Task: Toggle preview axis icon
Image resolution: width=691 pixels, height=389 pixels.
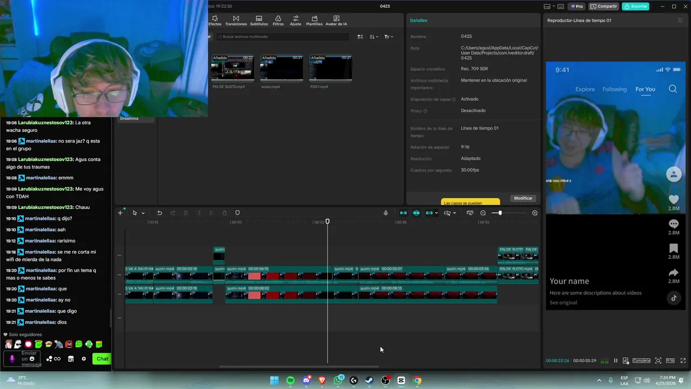Action: (447, 213)
